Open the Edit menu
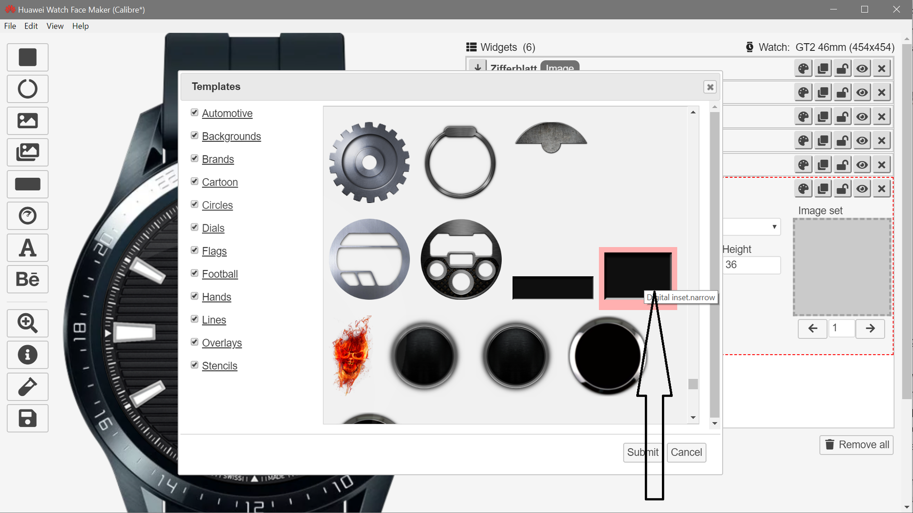Viewport: 913px width, 513px height. [x=31, y=26]
